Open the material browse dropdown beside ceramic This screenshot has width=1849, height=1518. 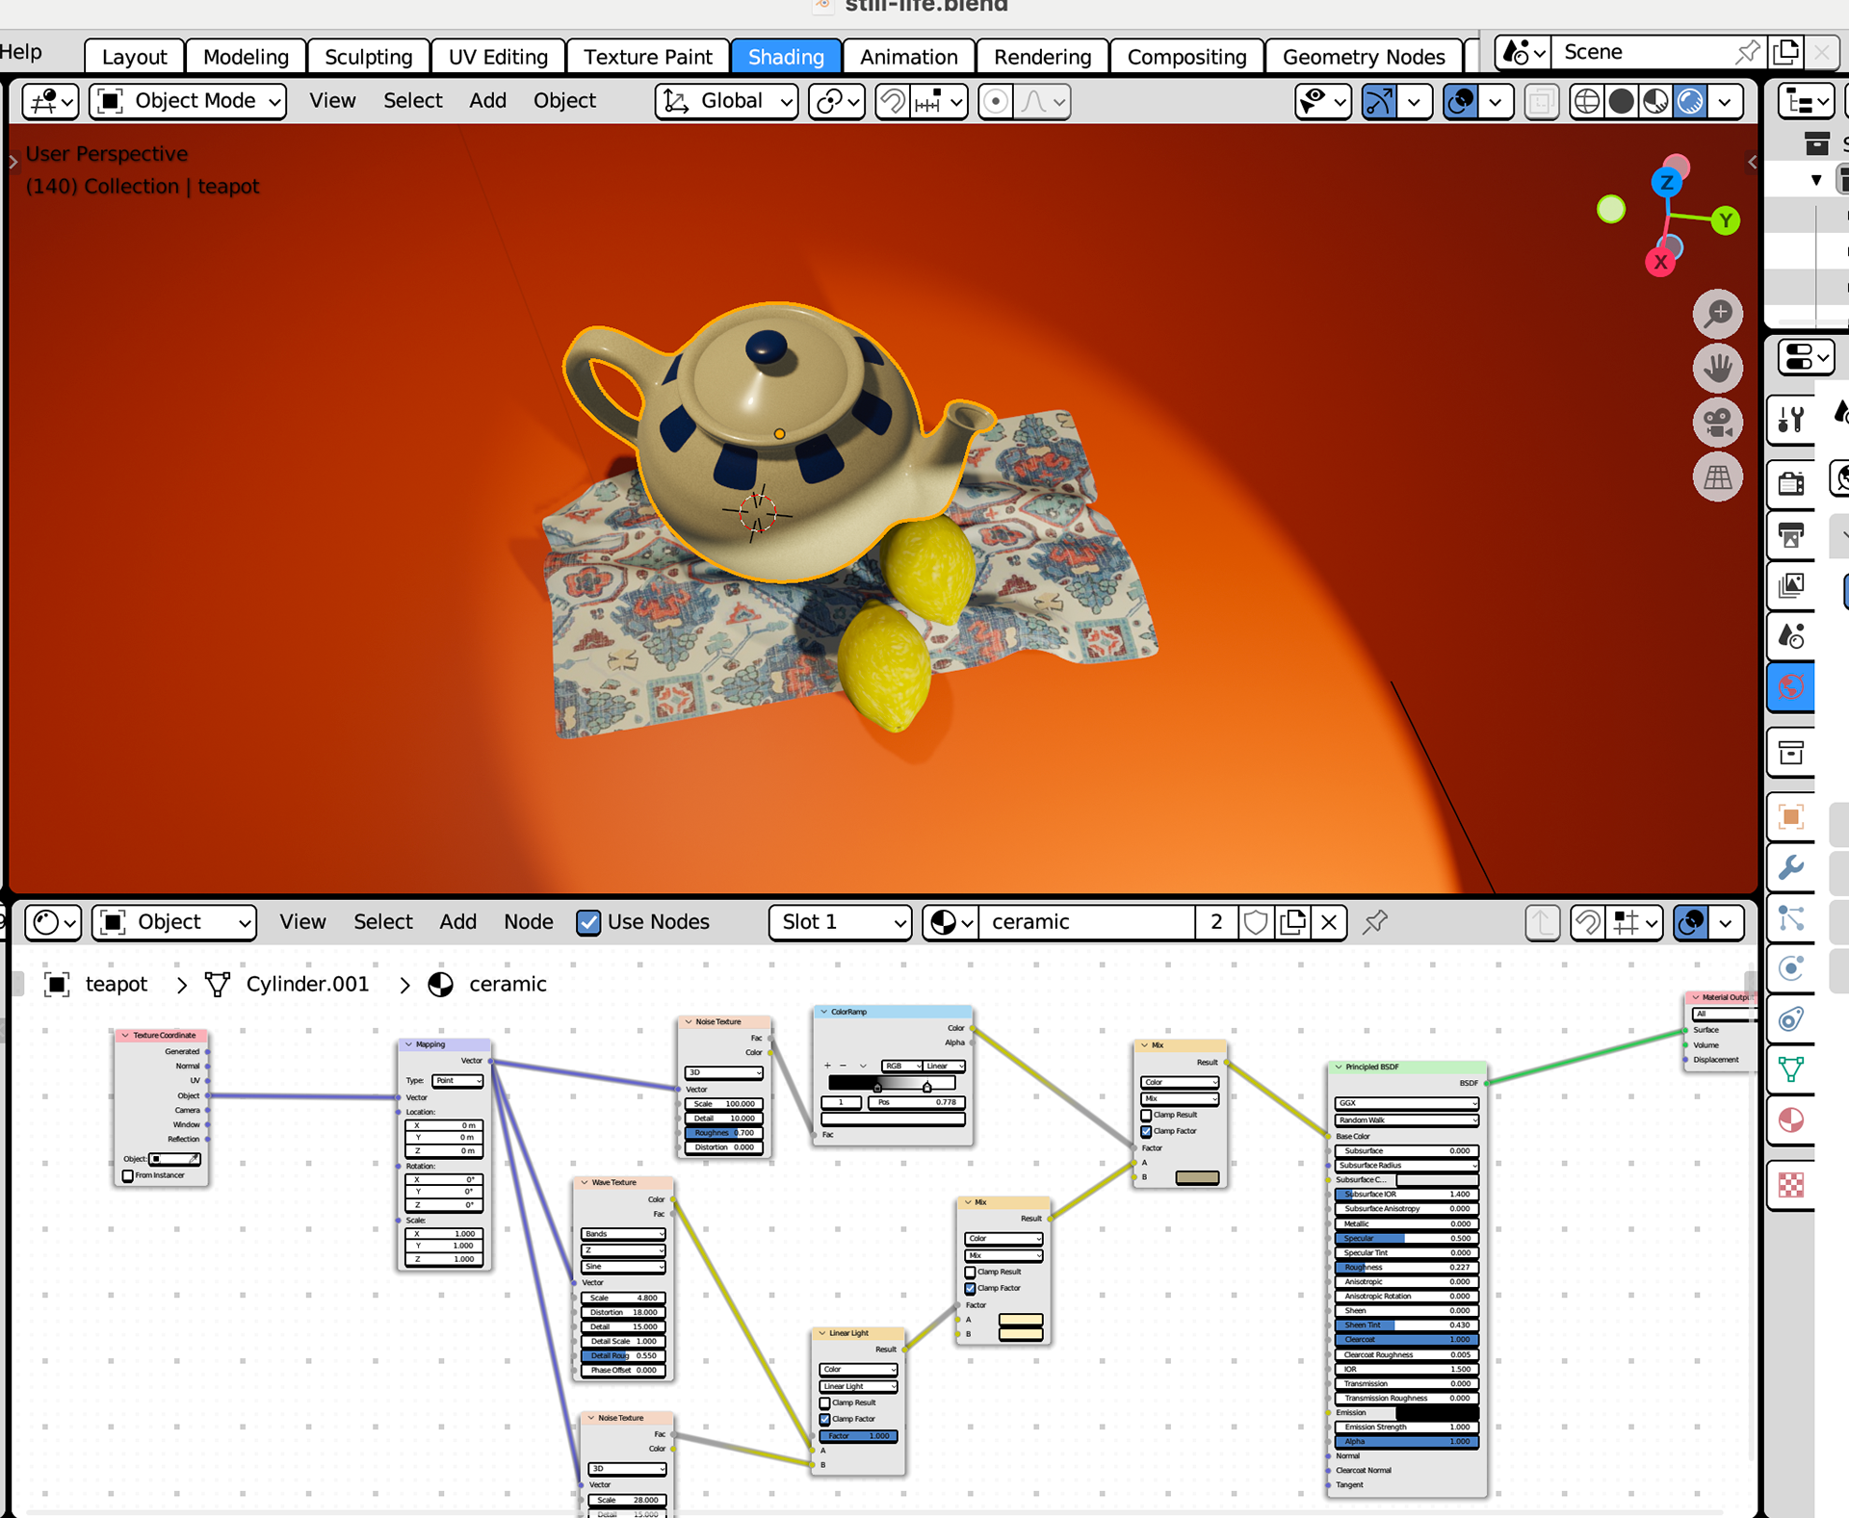click(951, 922)
